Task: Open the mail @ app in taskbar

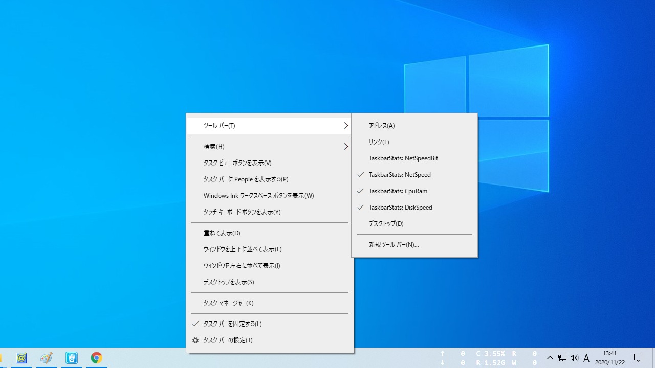Action: pos(21,358)
